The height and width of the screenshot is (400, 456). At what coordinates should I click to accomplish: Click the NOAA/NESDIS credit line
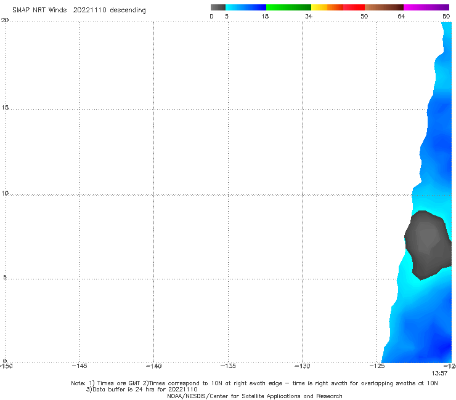pos(254,396)
